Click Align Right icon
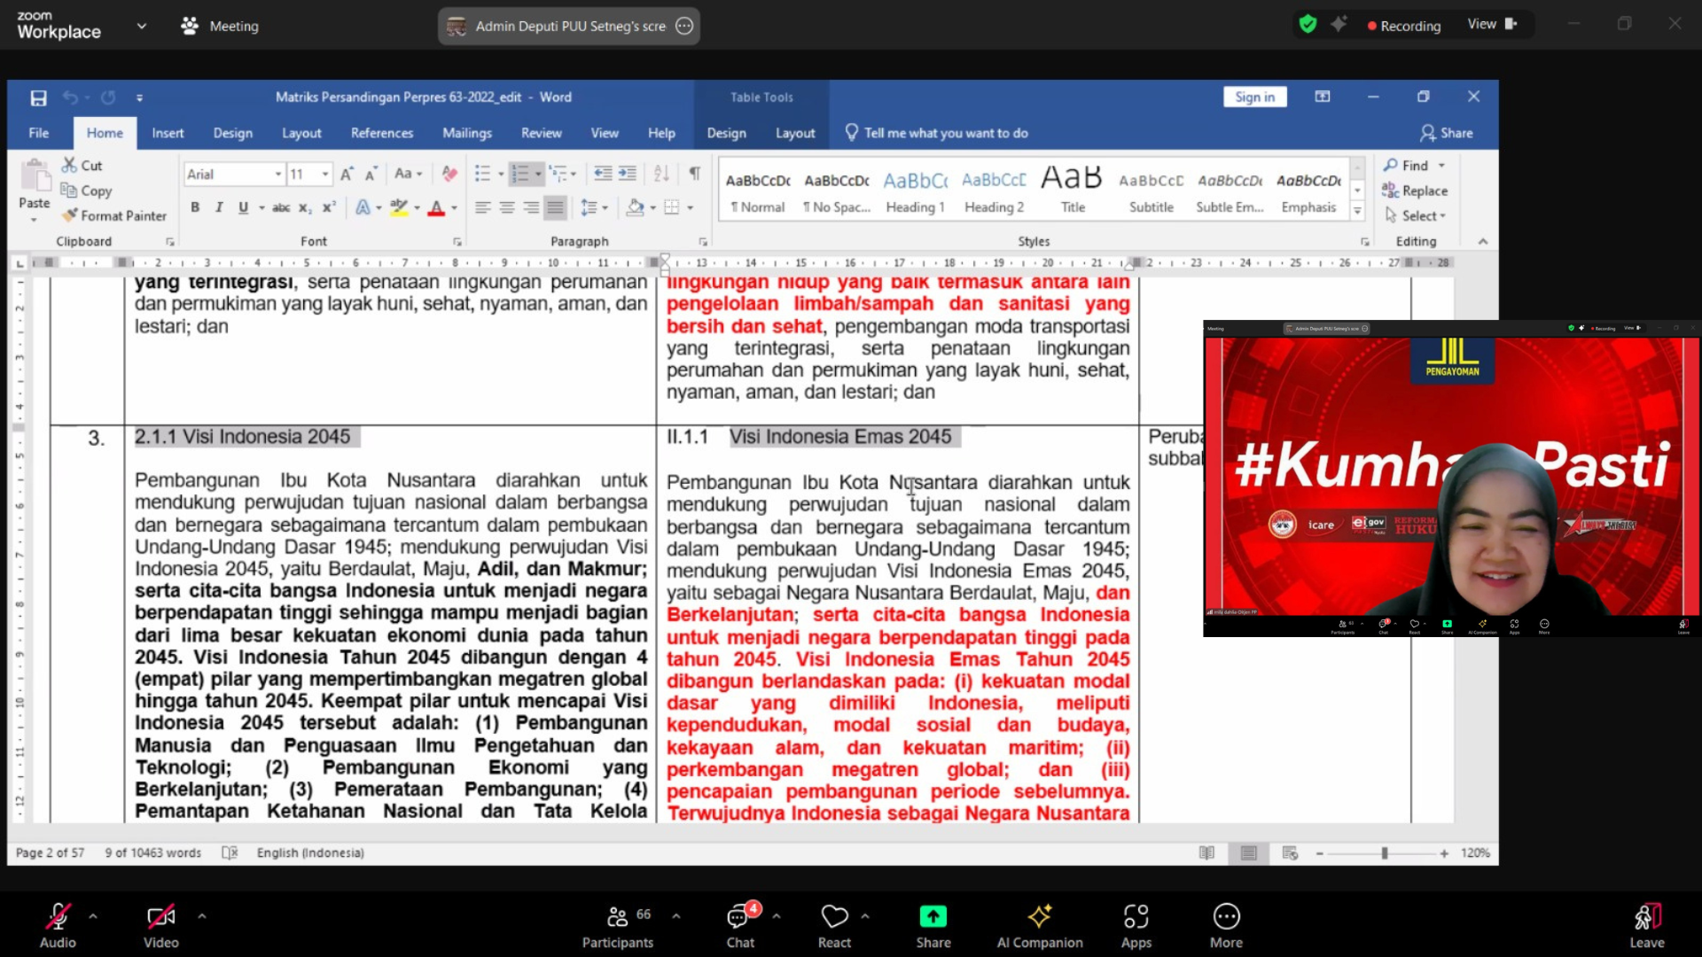The width and height of the screenshot is (1702, 957). (x=531, y=207)
